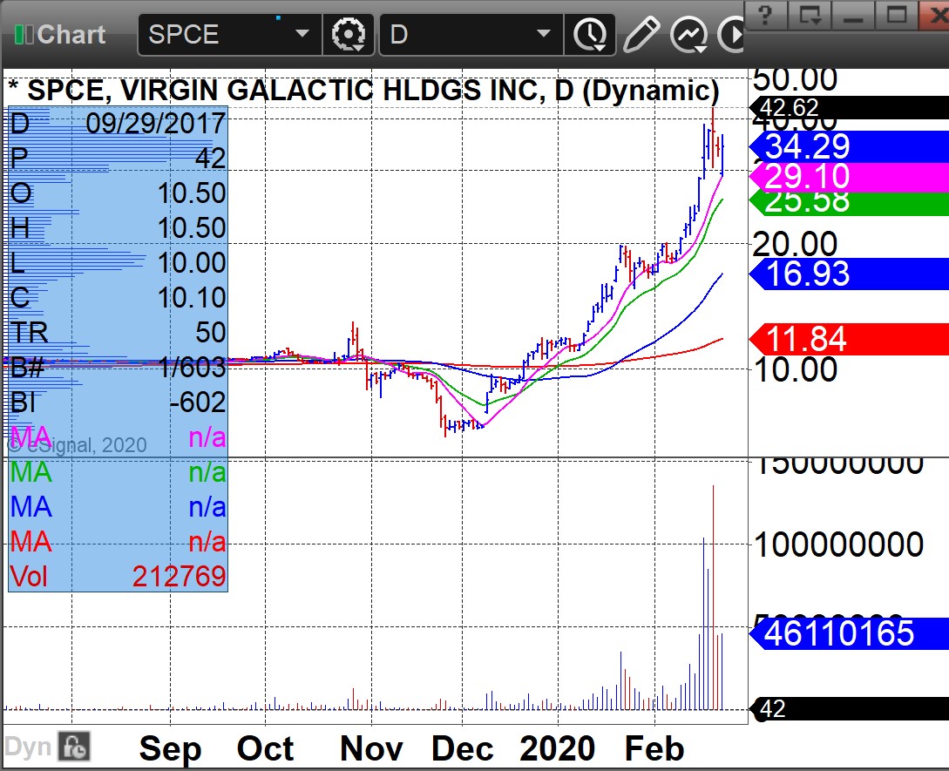Click the green 25.58 moving average label
Screen dimensions: 949x771
coord(849,202)
